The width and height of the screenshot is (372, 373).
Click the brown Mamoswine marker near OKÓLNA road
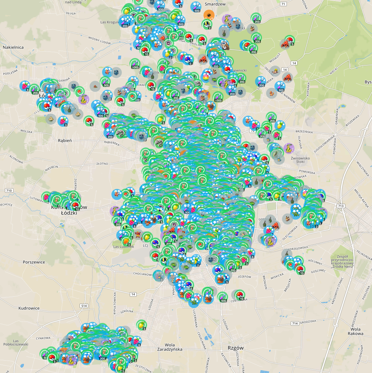(x=224, y=45)
